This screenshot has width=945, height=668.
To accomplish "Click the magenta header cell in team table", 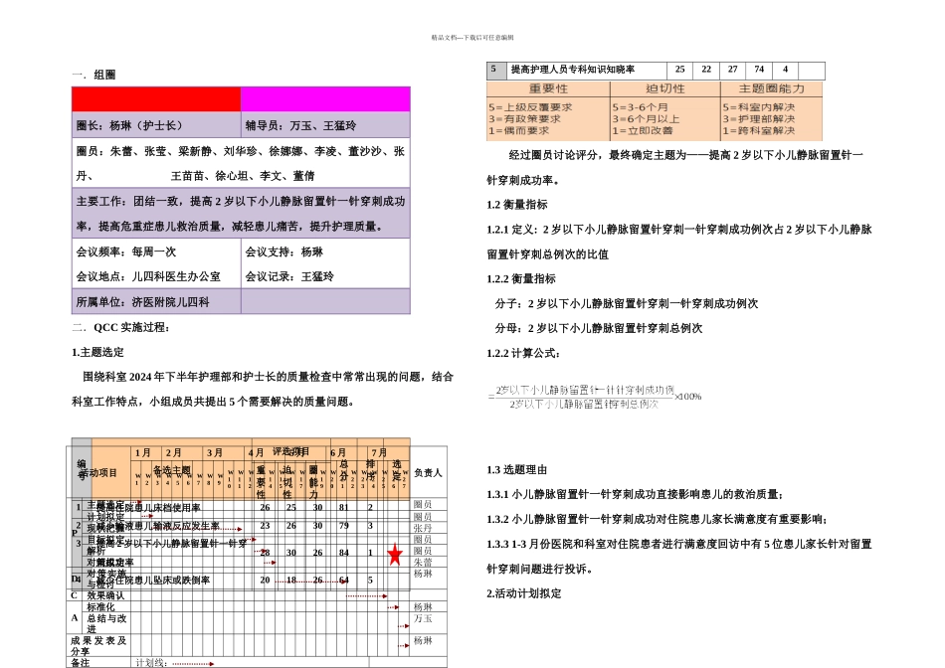I will pyautogui.click(x=325, y=99).
